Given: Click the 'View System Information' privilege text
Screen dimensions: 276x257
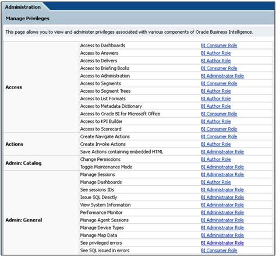Looking at the screenshot, I should (x=105, y=205).
